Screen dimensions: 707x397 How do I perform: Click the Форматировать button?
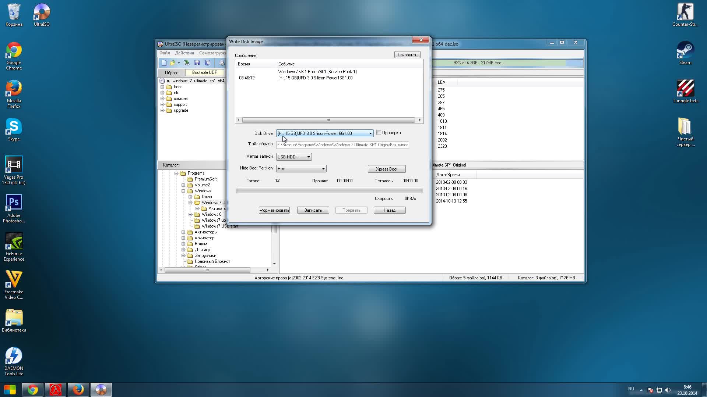click(274, 210)
